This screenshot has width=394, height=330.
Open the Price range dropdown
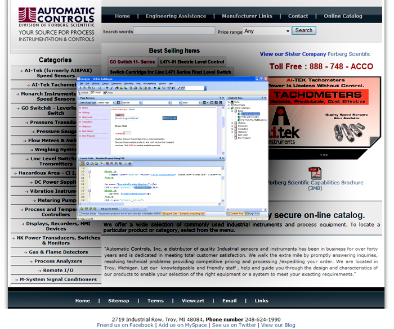[288, 31]
